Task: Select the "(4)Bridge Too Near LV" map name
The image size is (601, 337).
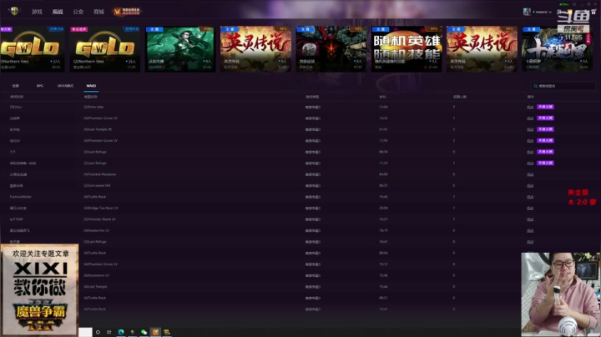Action: (x=101, y=208)
